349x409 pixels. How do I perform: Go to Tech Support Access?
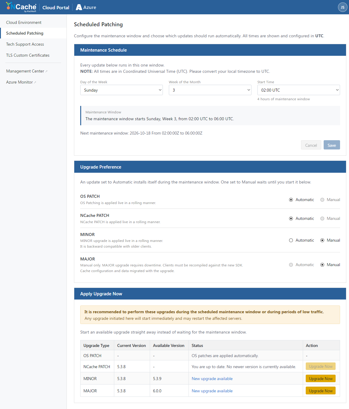(25, 44)
